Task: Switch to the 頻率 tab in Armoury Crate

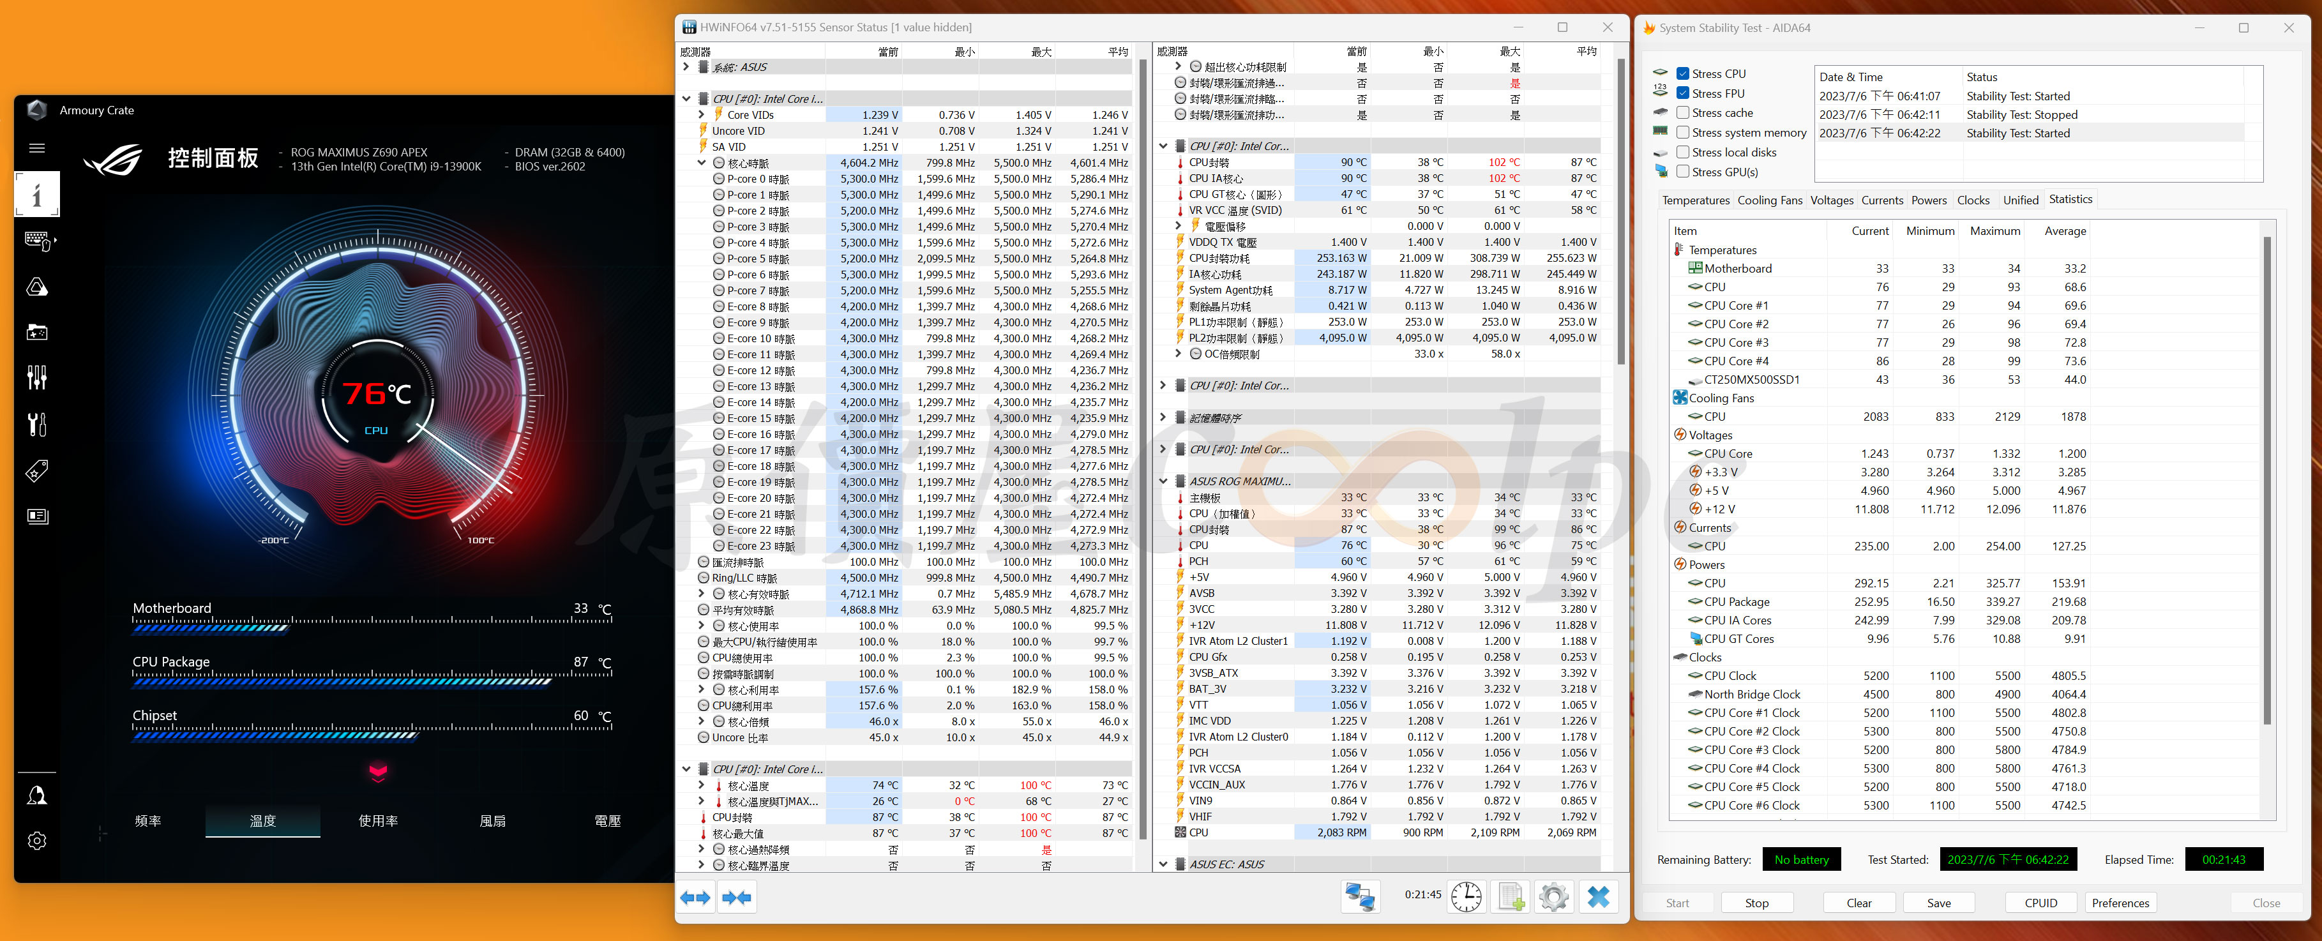Action: pyautogui.click(x=148, y=821)
